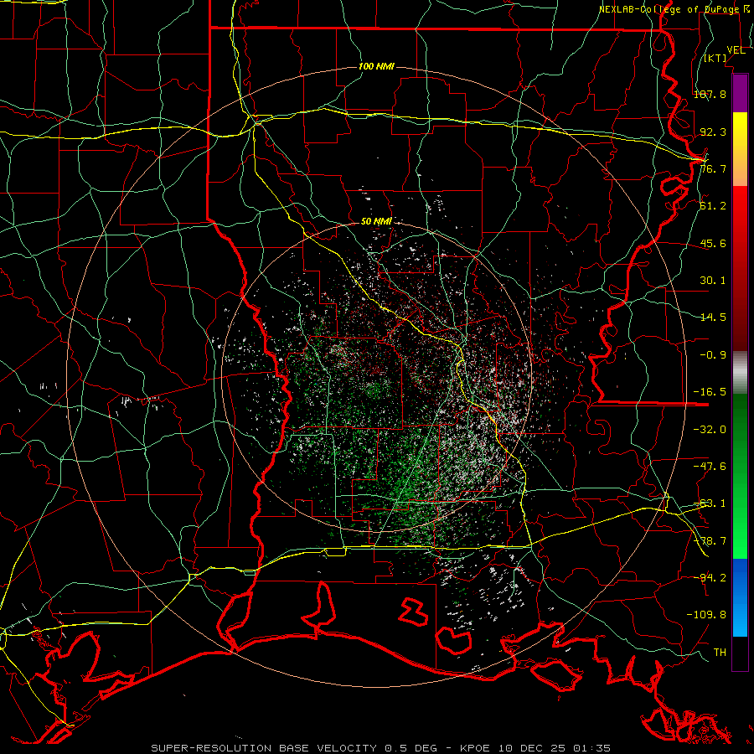Click the purple segment of the velocity color bar

740,94
